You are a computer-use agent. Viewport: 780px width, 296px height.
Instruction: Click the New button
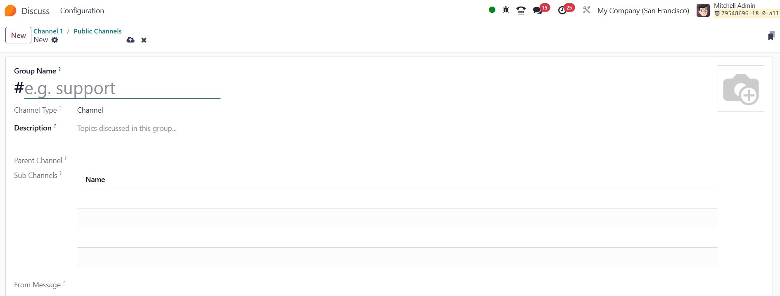pos(18,35)
